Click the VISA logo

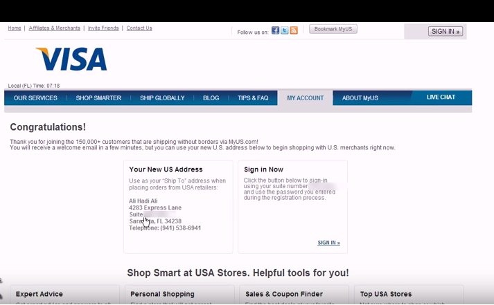[71, 59]
